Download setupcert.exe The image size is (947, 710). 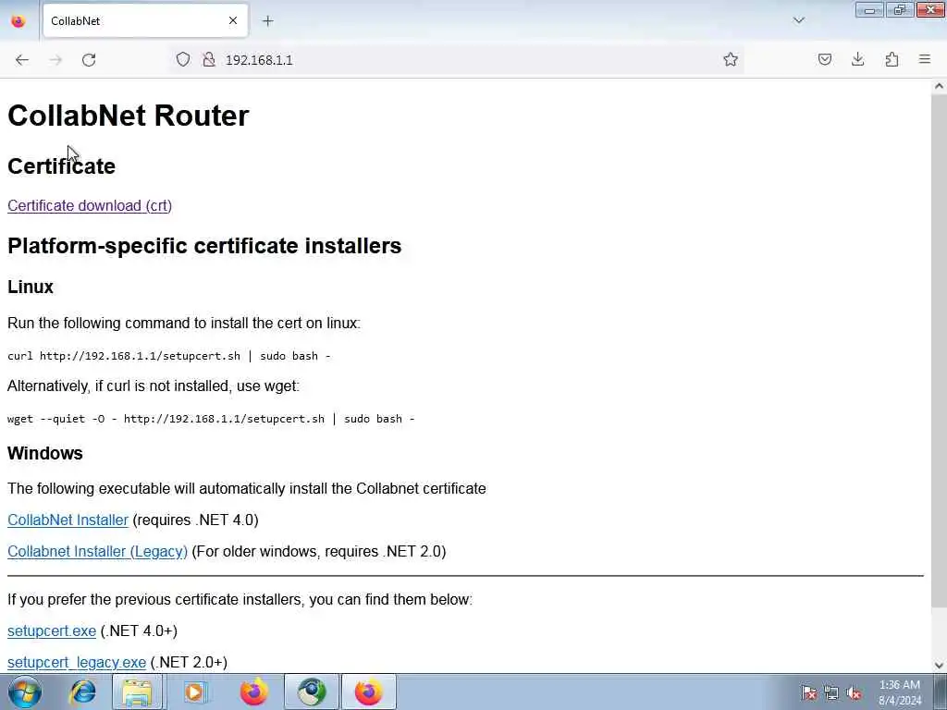pyautogui.click(x=52, y=630)
